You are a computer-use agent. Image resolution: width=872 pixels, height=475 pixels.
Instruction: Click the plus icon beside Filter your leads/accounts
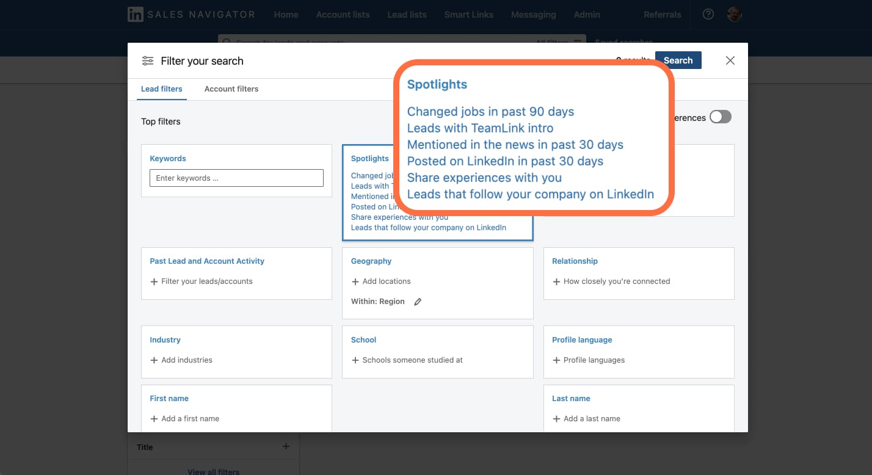(x=154, y=281)
